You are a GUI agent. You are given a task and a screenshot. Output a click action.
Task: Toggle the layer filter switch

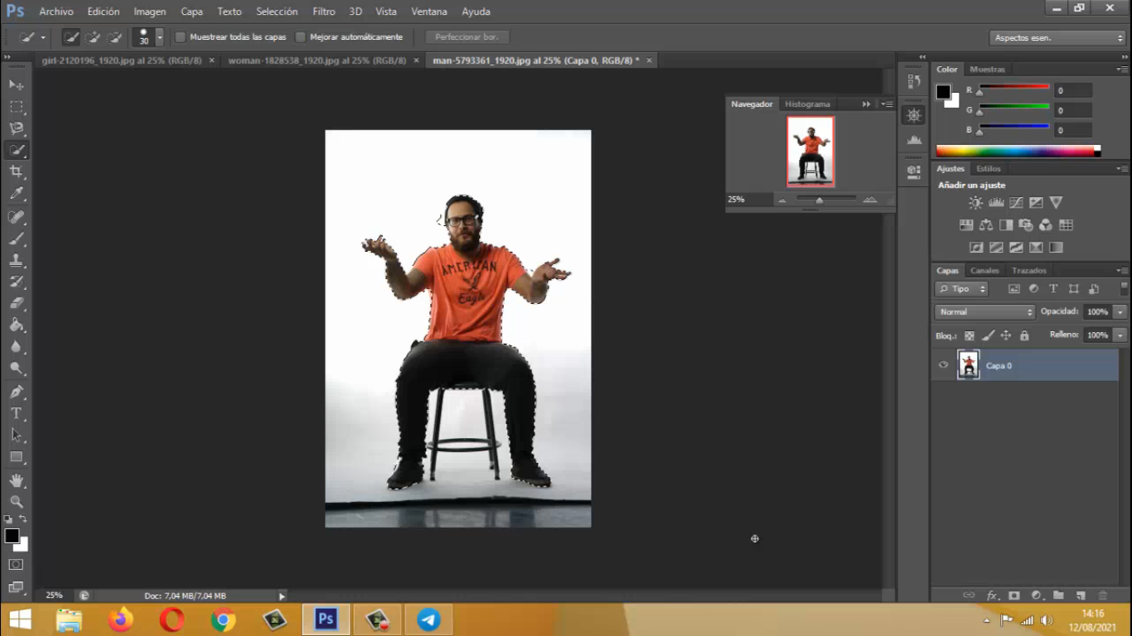(x=1124, y=288)
